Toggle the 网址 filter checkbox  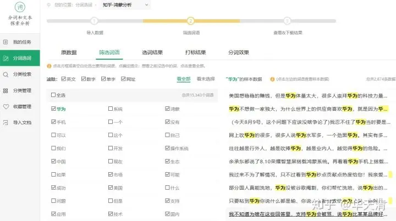(123, 79)
